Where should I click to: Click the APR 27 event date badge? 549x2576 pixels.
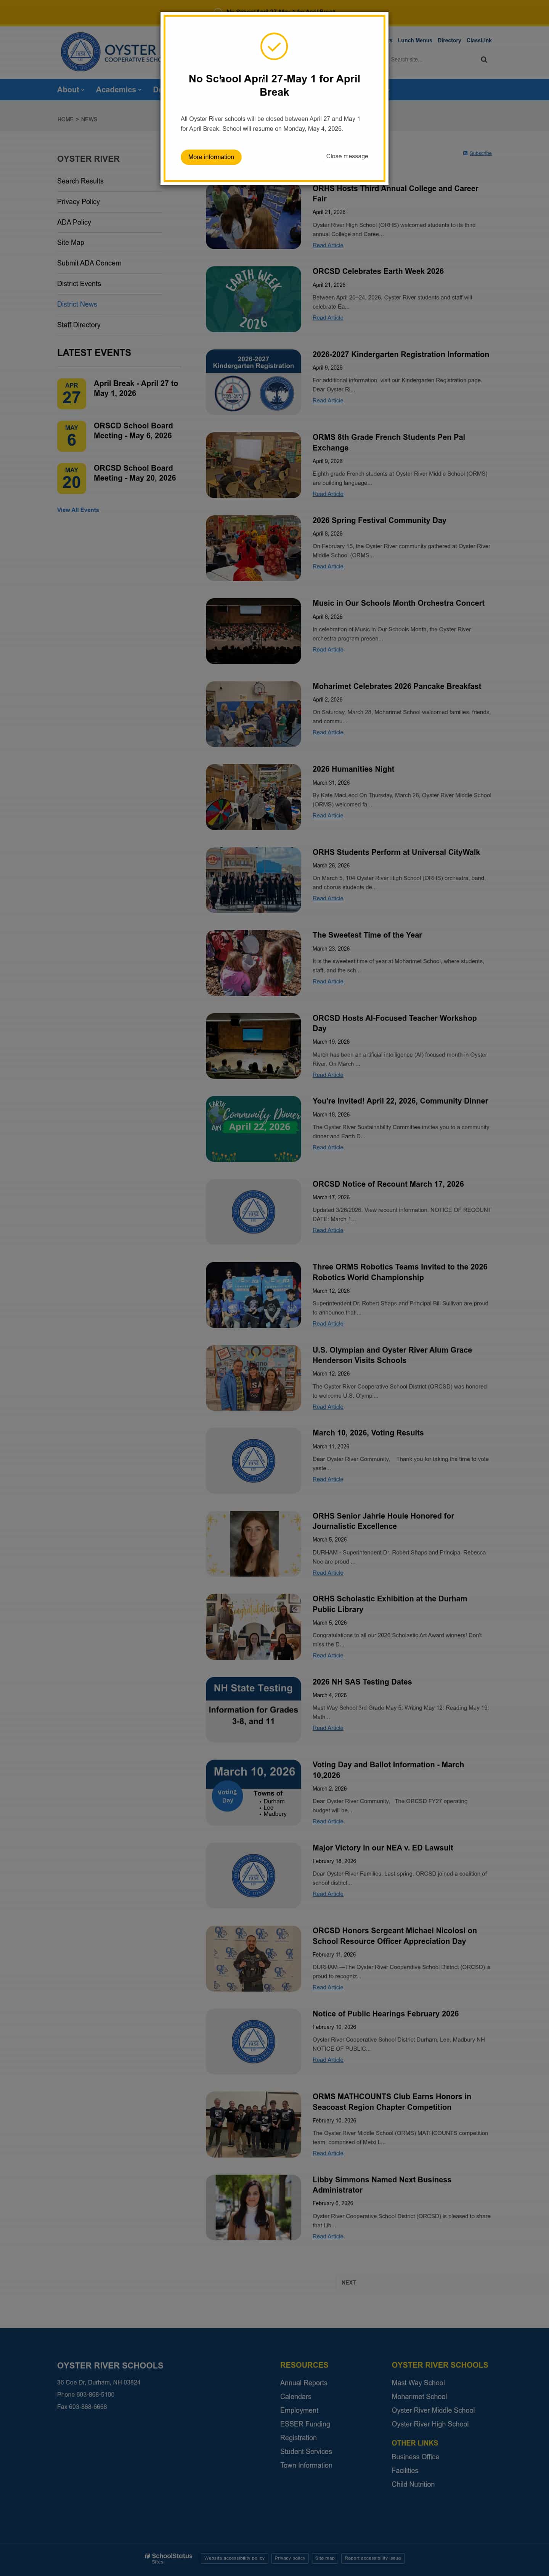point(71,394)
